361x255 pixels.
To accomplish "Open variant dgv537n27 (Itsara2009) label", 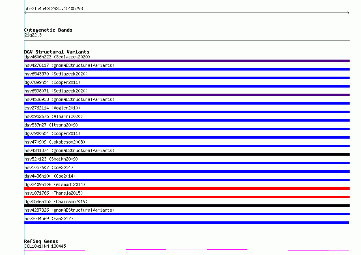I will pos(51,125).
